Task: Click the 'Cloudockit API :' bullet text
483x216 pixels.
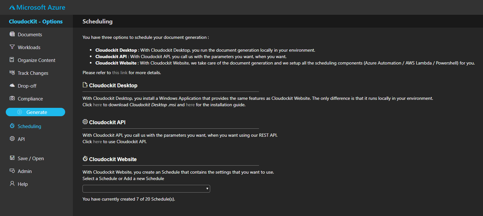Action: click(x=112, y=56)
